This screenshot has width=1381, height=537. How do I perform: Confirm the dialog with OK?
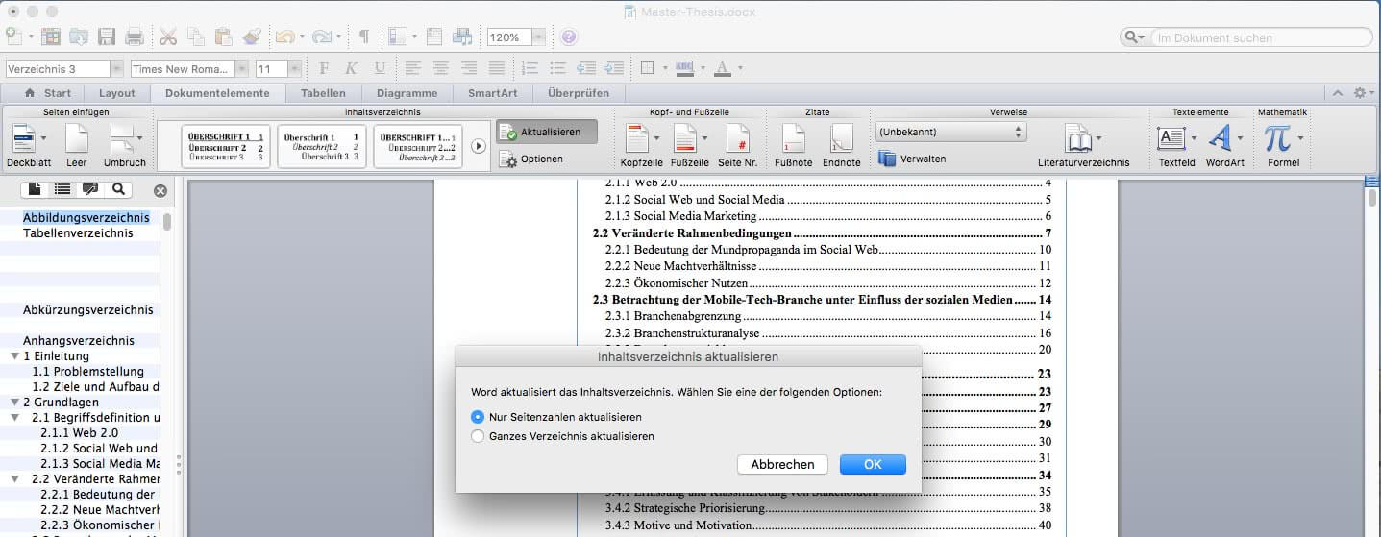[x=872, y=464]
